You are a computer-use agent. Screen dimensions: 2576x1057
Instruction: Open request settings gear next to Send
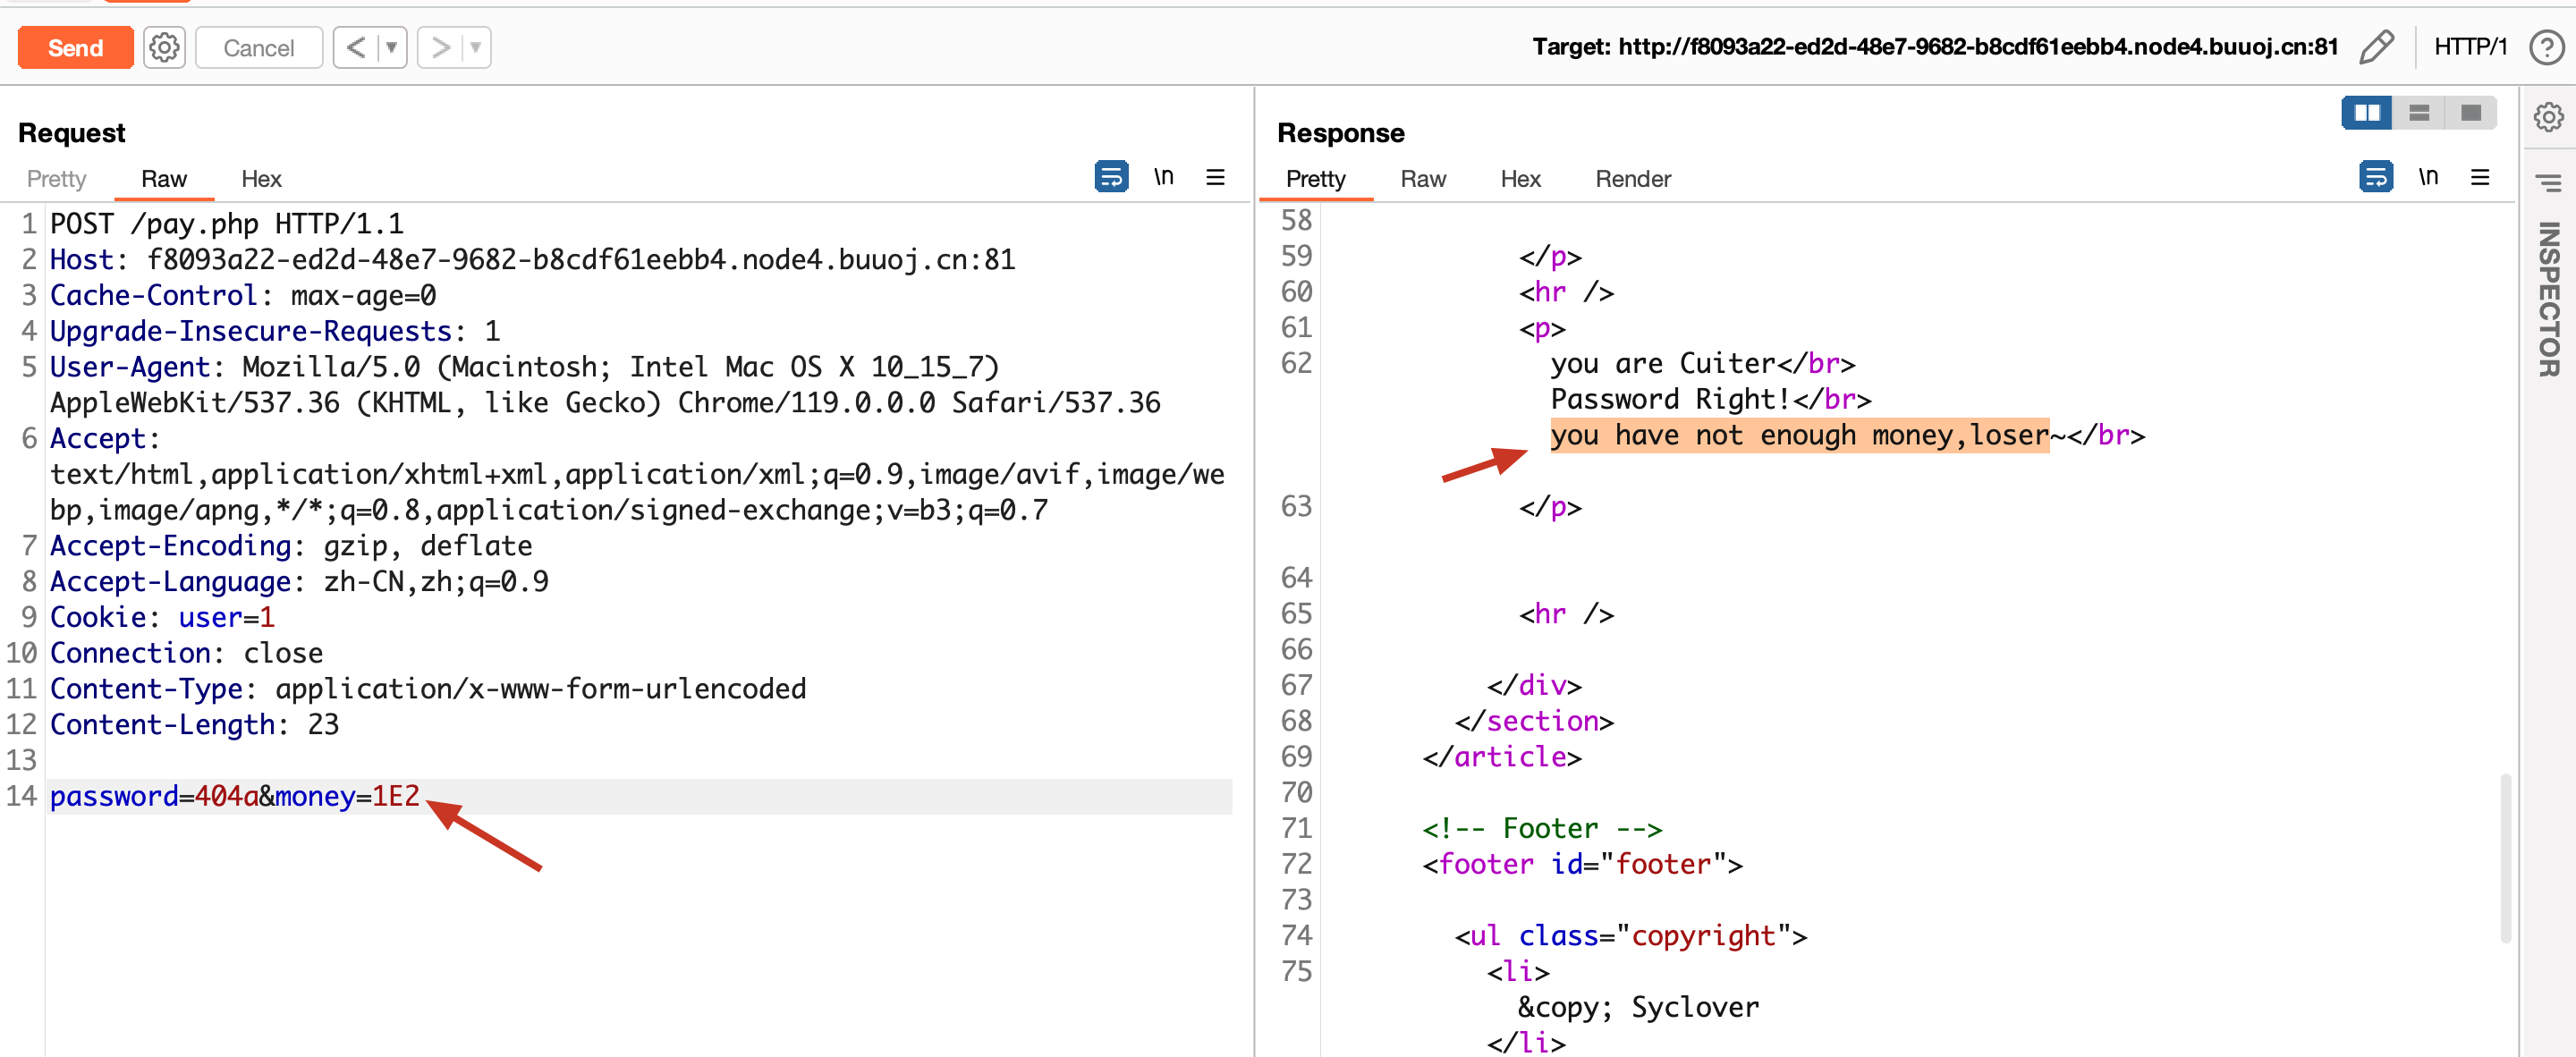[x=164, y=47]
